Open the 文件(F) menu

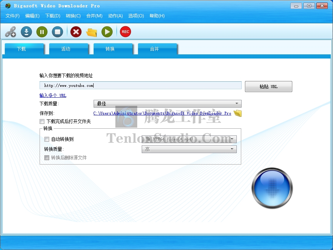13,16
